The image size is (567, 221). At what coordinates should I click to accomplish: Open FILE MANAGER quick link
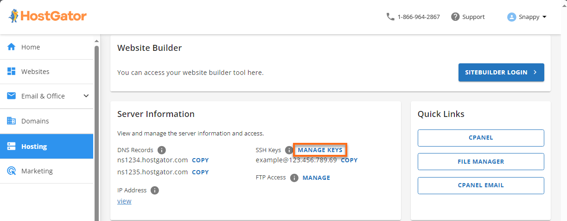(x=481, y=162)
